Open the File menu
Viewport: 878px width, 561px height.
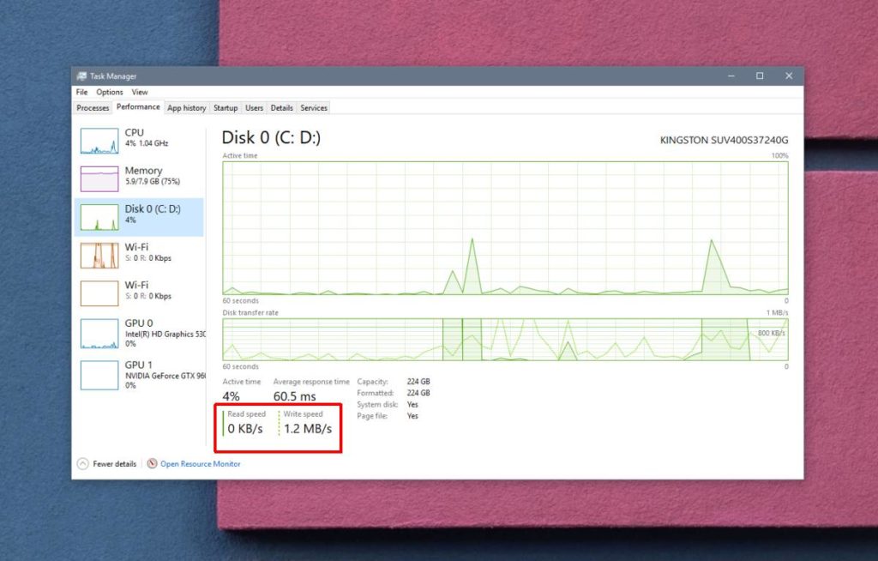[81, 92]
